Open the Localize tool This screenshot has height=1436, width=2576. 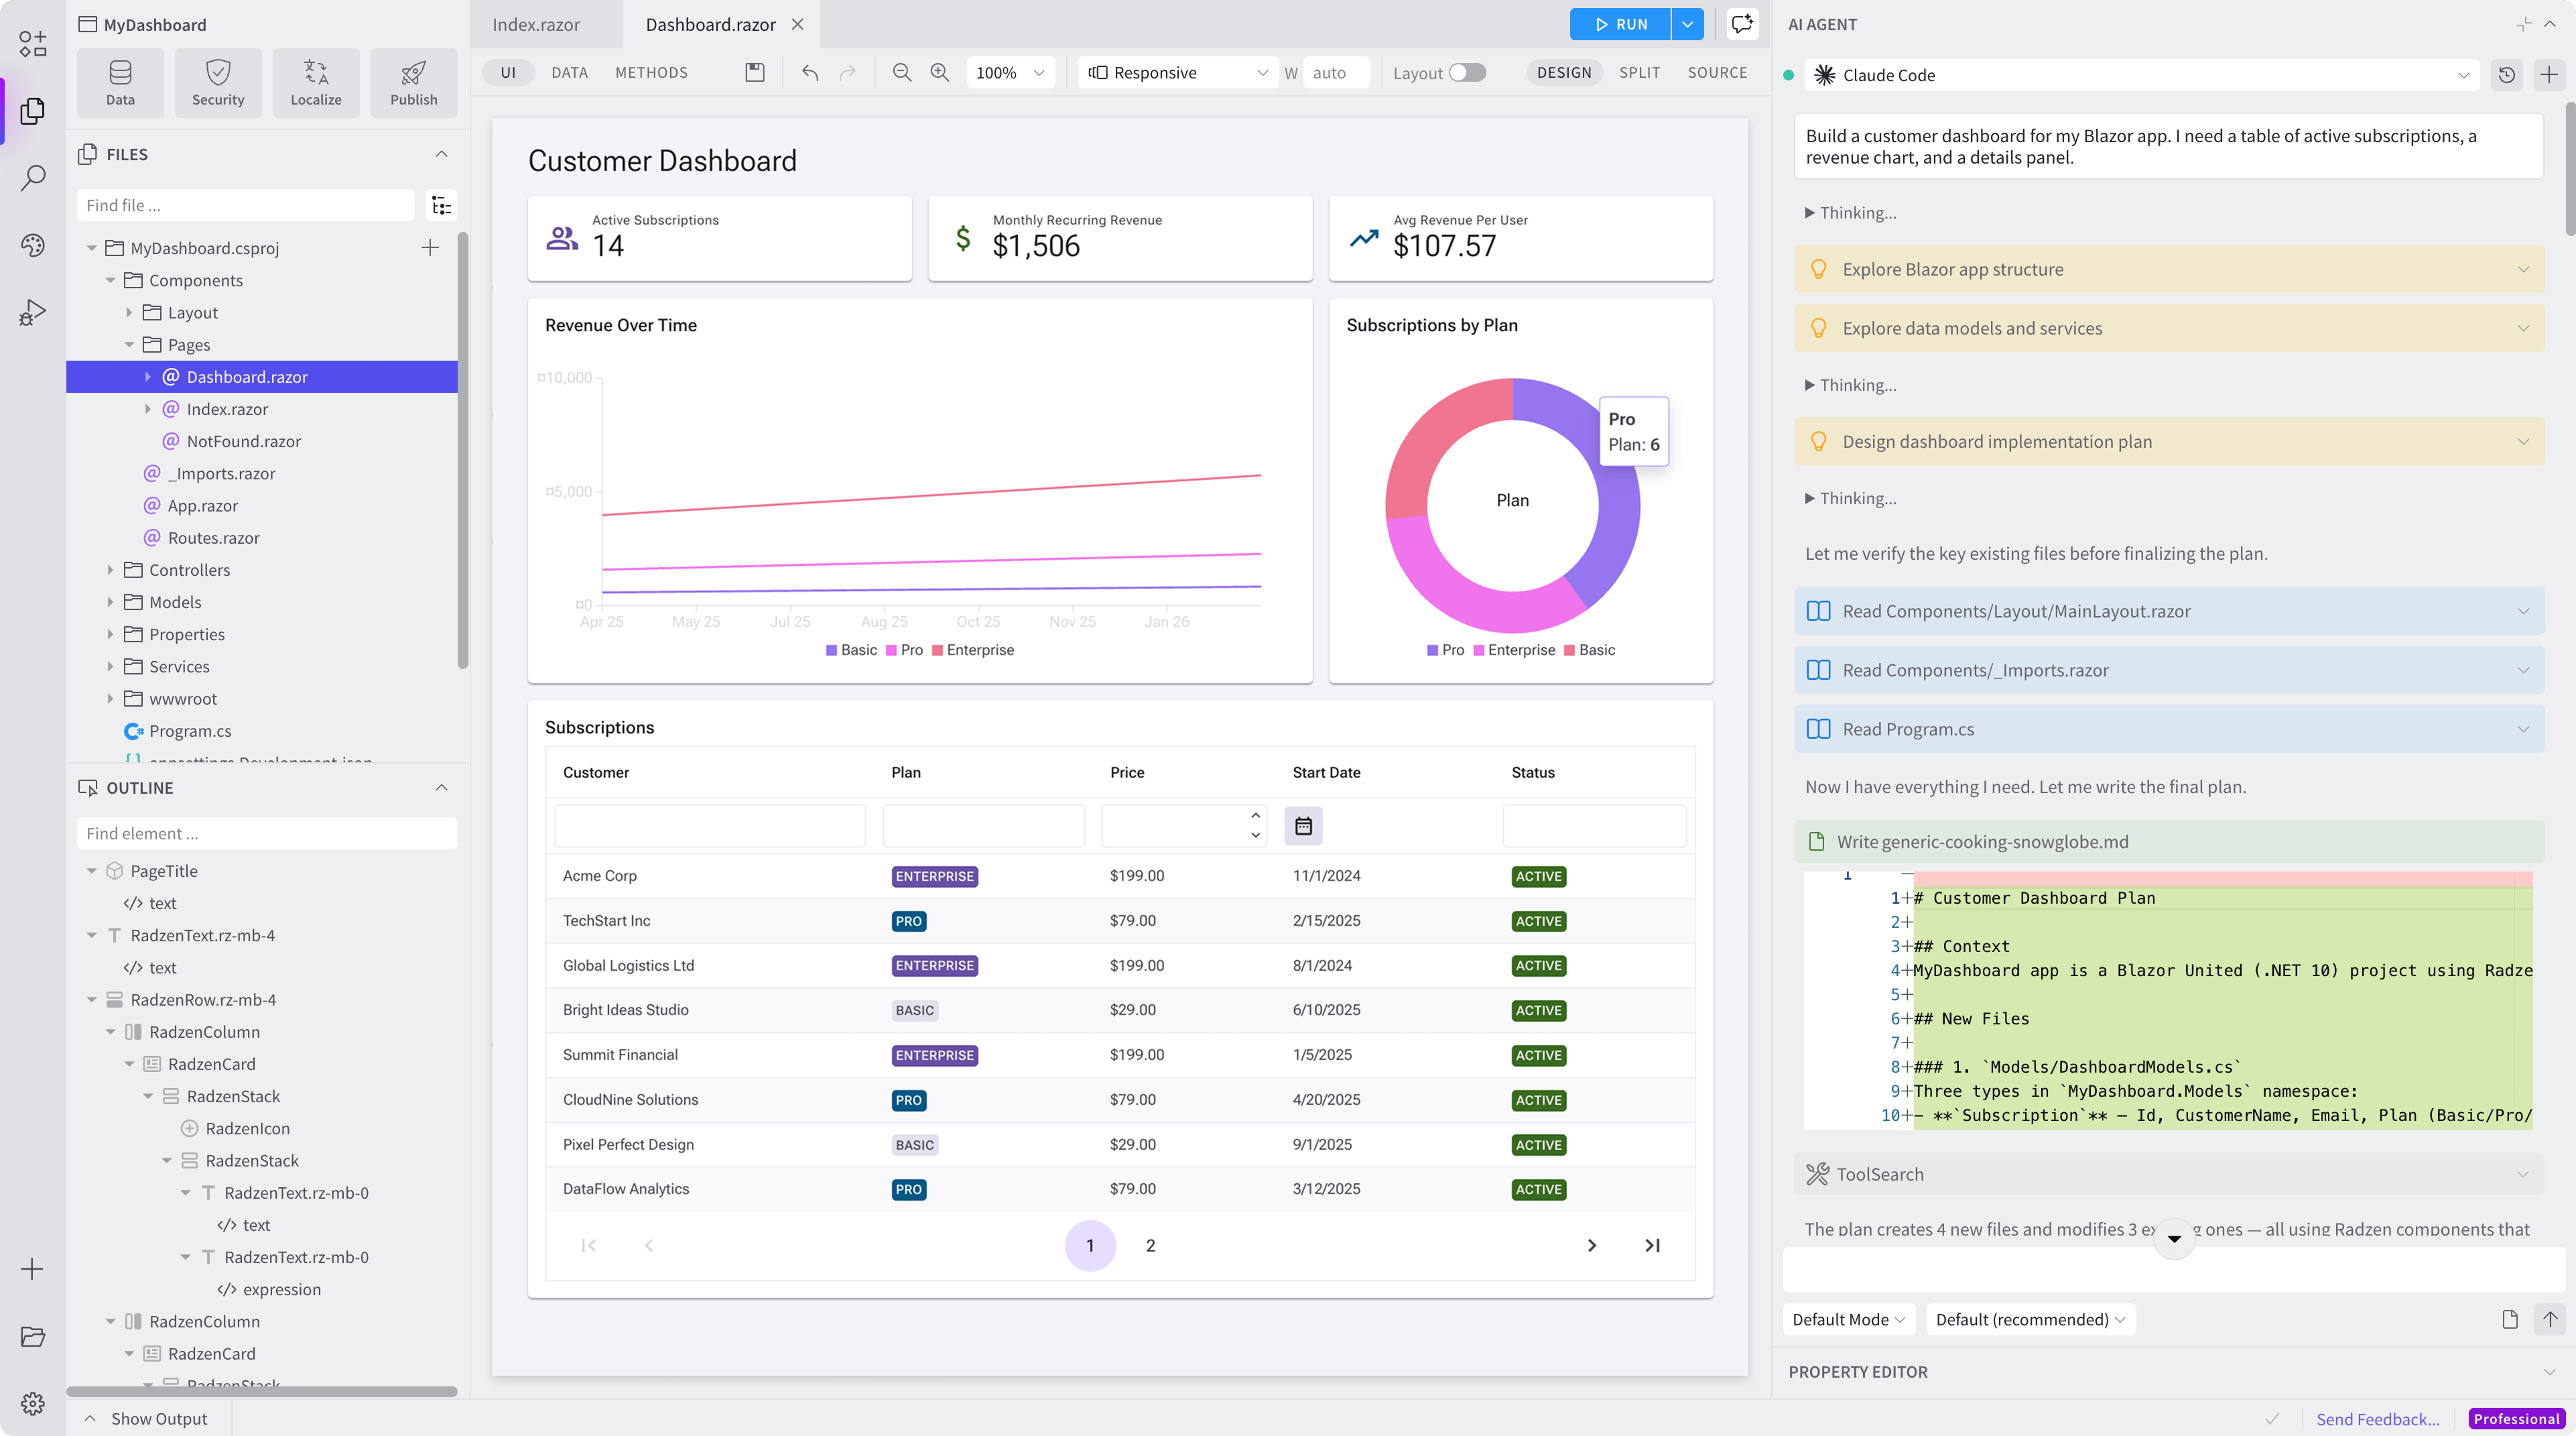315,82
